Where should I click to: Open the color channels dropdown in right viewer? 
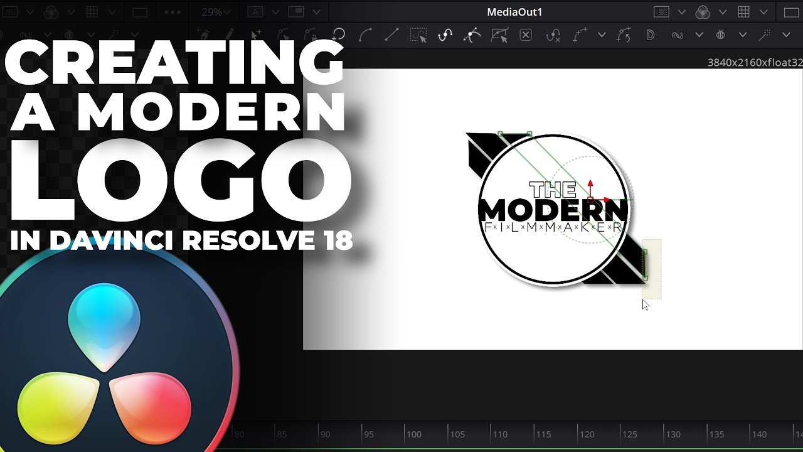click(723, 12)
